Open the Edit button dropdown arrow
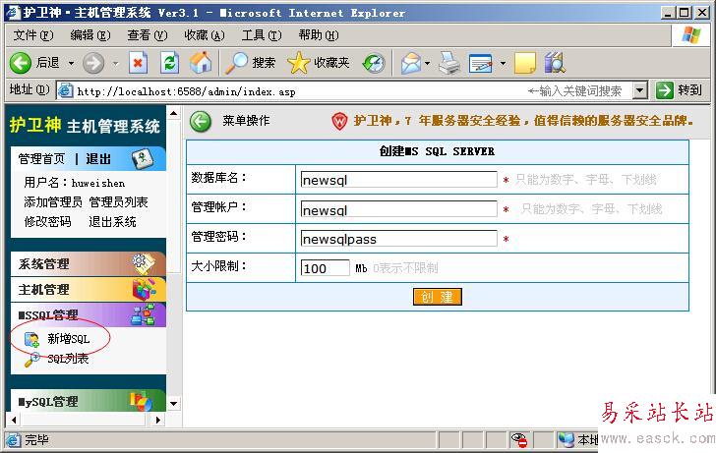This screenshot has width=716, height=453. pos(503,64)
